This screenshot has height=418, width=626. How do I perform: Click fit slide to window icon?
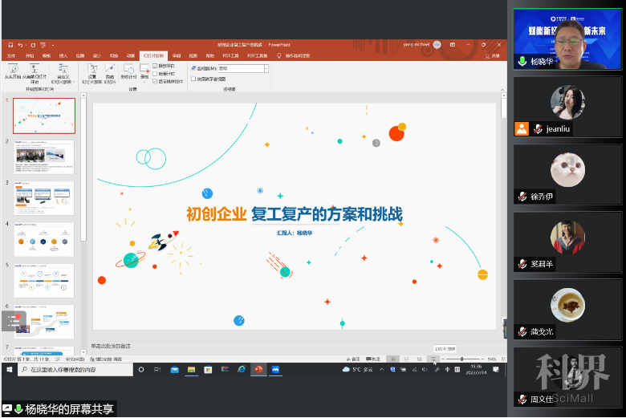point(503,359)
